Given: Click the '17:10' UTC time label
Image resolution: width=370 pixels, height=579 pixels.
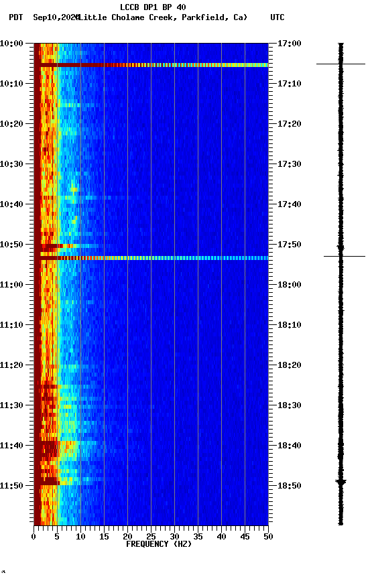Looking at the screenshot, I should click(290, 84).
